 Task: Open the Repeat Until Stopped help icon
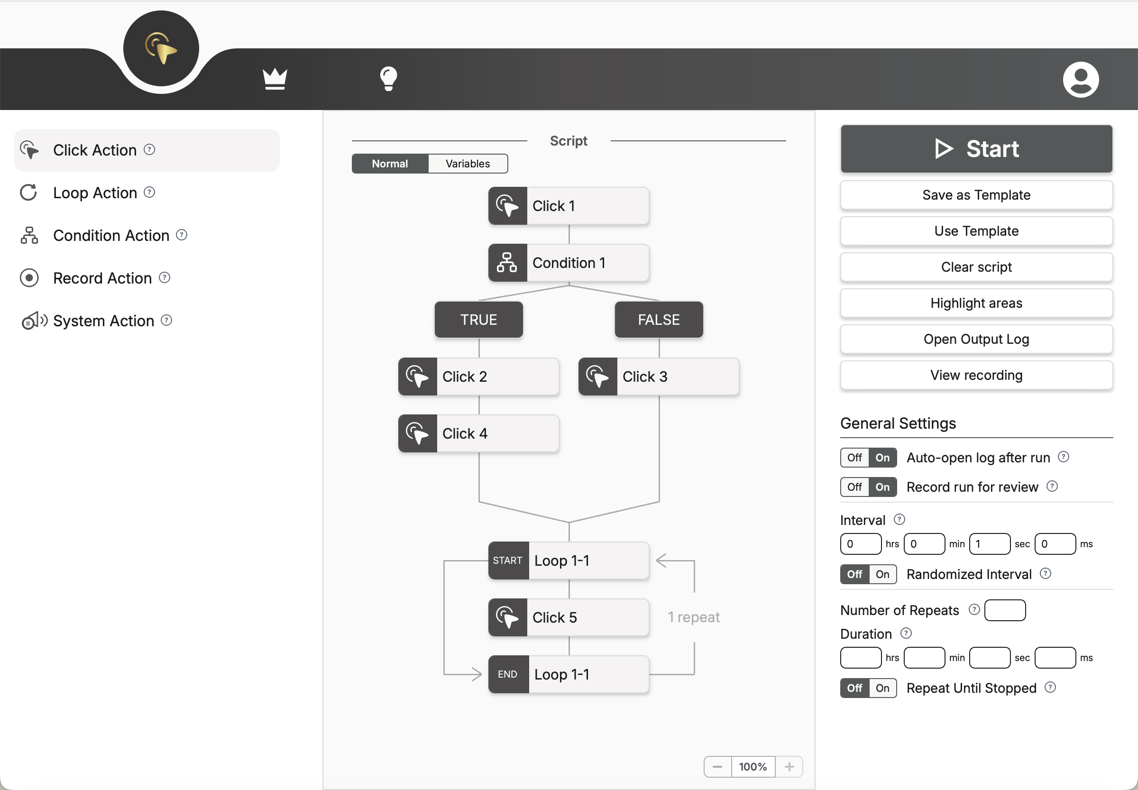click(1050, 688)
